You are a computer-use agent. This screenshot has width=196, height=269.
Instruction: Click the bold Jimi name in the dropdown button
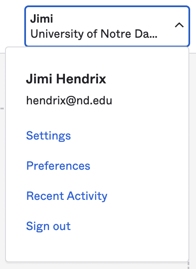pyautogui.click(x=41, y=18)
